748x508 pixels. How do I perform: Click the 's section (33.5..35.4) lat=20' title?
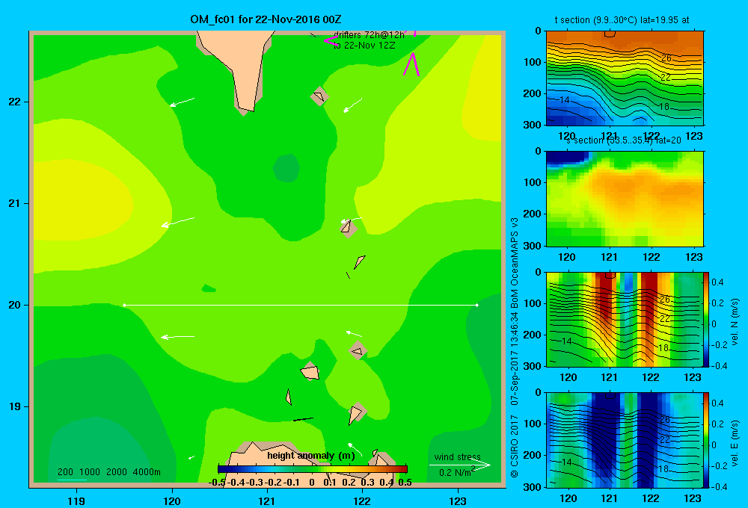[624, 140]
